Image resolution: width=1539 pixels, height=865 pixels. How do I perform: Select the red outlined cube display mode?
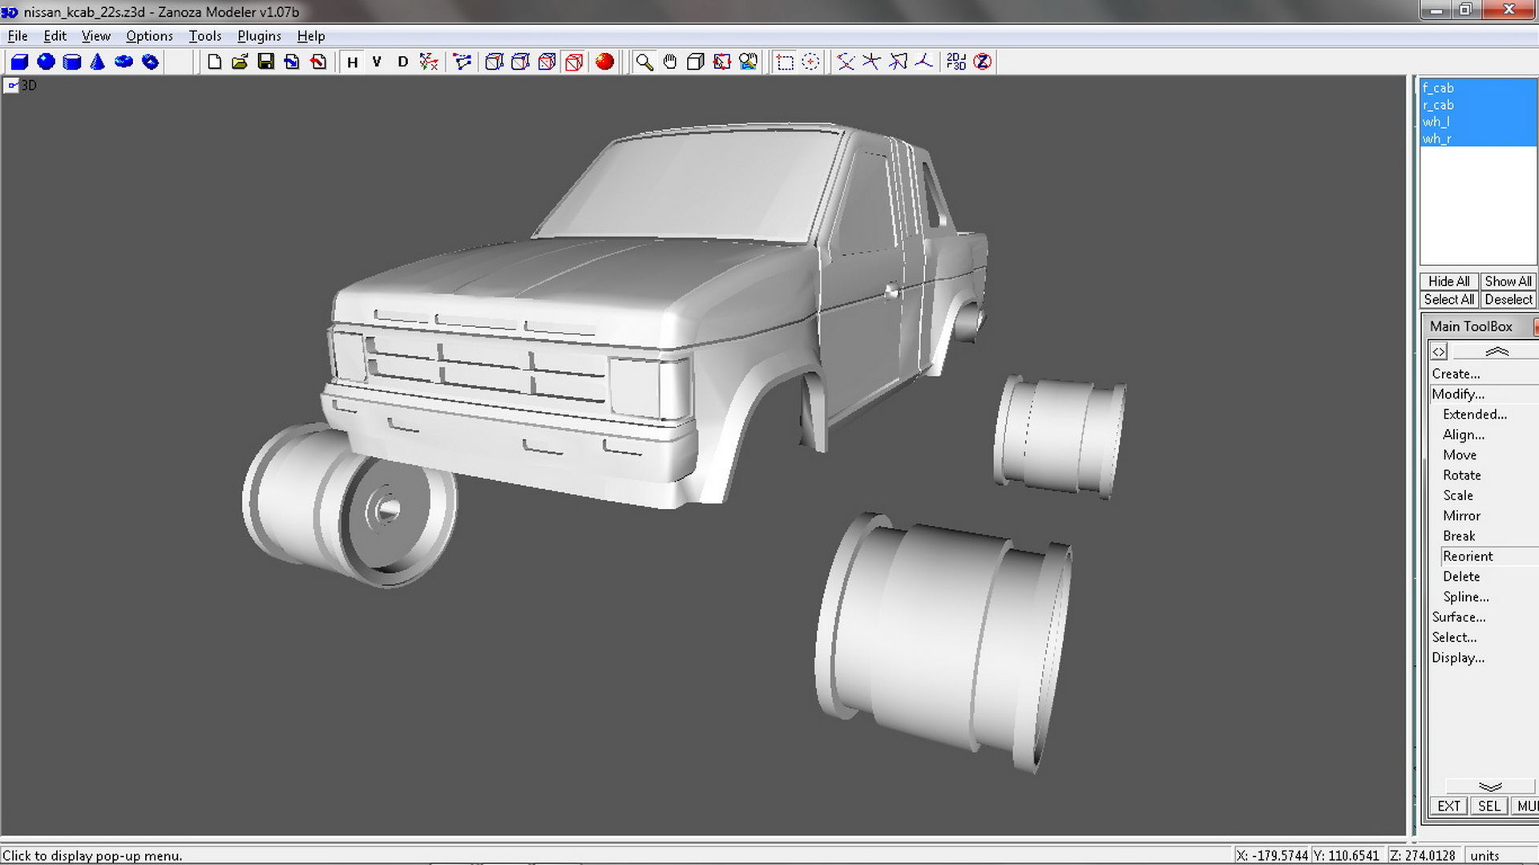(574, 62)
